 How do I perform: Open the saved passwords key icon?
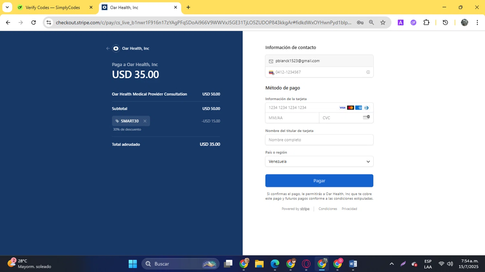[360, 23]
